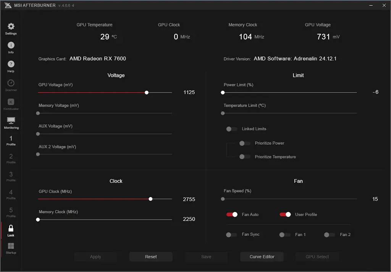
Task: Close the MSI Afterburner window
Action: 384,5
